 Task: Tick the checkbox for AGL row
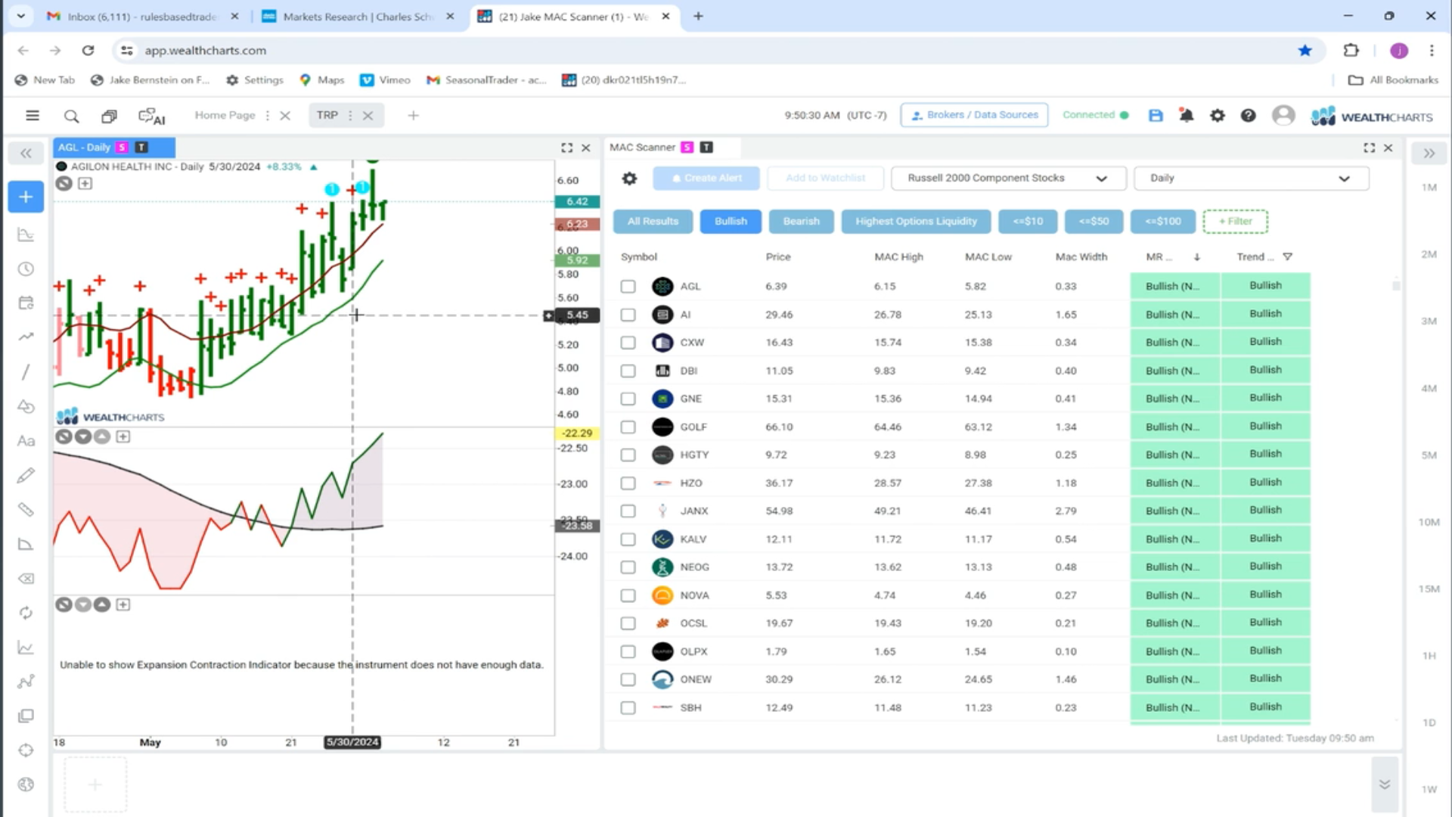pyautogui.click(x=628, y=287)
